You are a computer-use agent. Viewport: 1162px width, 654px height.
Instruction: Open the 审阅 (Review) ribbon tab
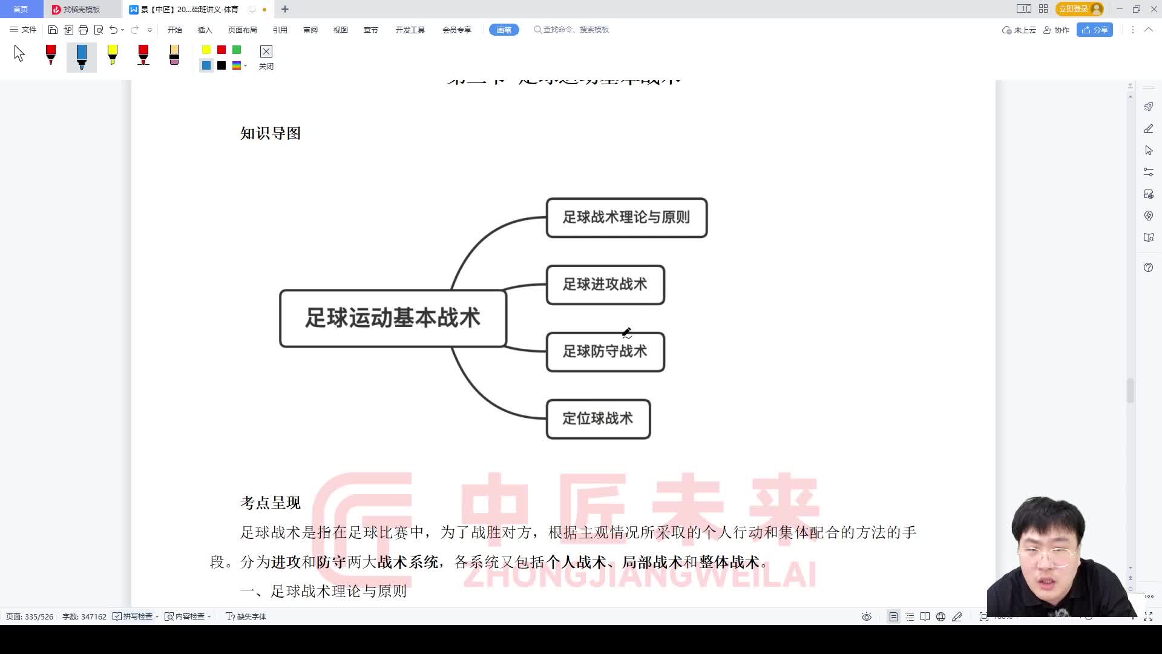coord(310,29)
